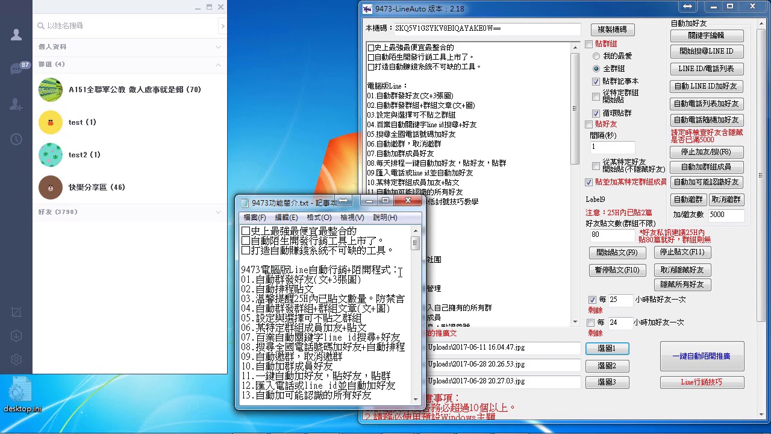Click 停止貼文(F11) button

coord(682,253)
